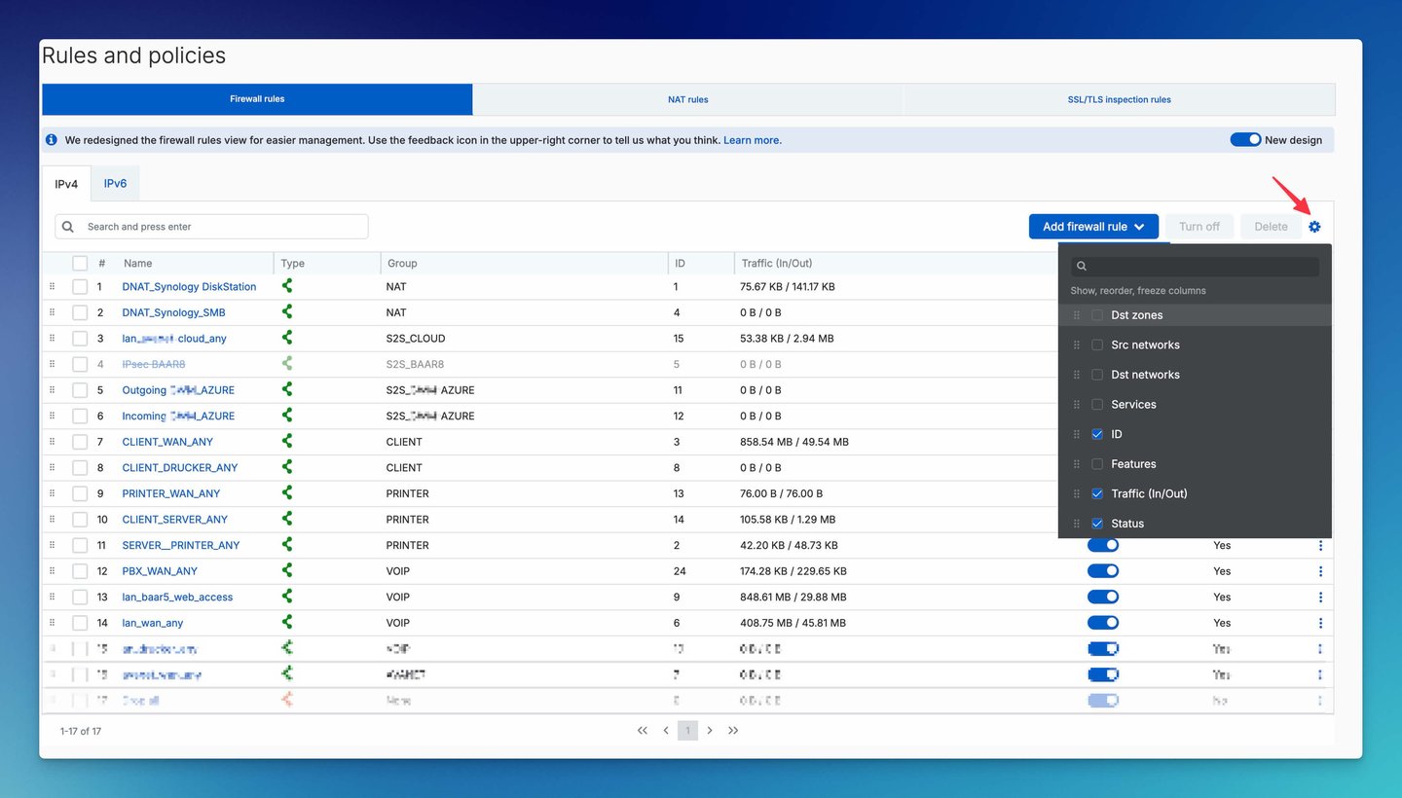Viewport: 1402px width, 798px height.
Task: Click the Search and press enter field
Action: point(211,227)
